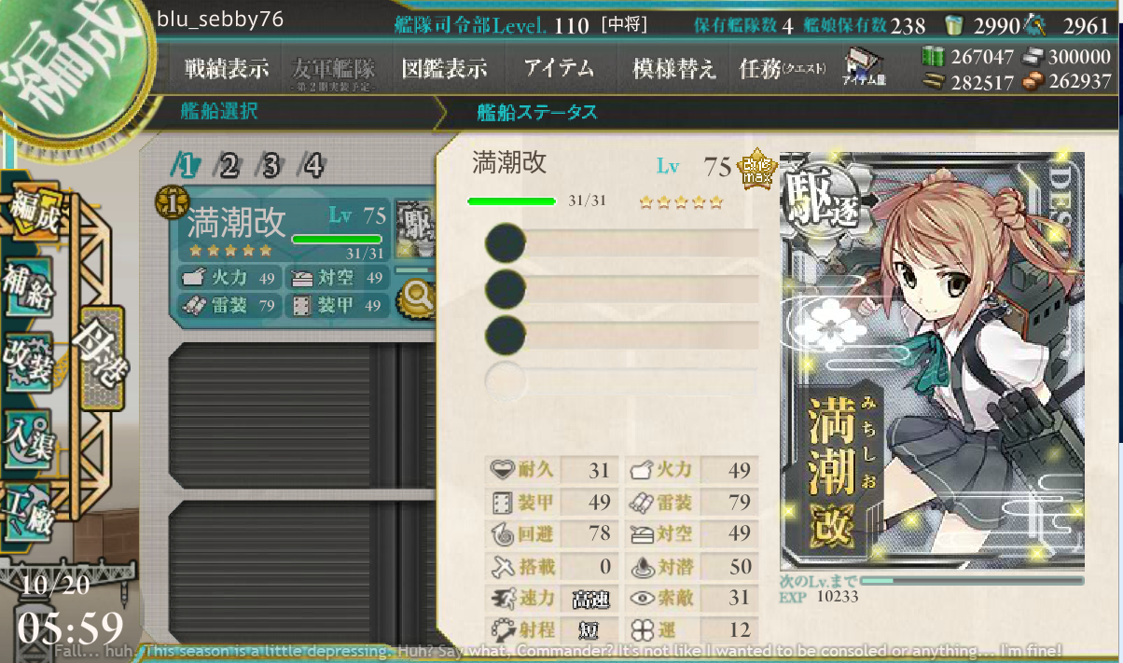Click the magnifier detail icon on ship card
Image resolution: width=1123 pixels, height=663 pixels.
coord(416,299)
